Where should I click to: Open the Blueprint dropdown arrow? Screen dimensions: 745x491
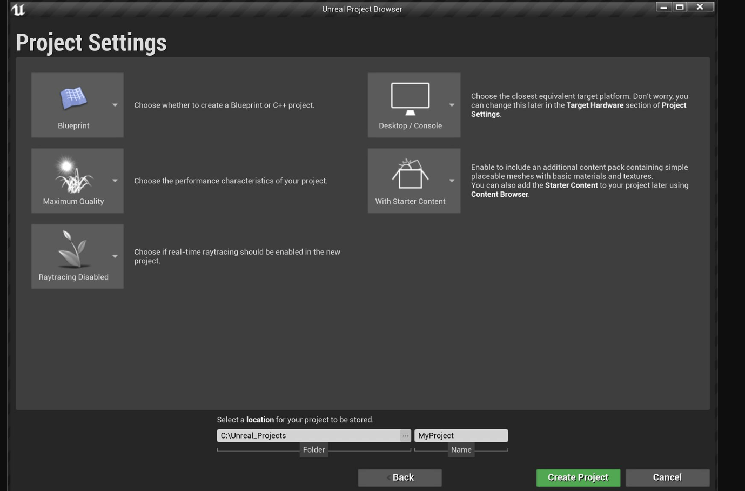(x=115, y=105)
